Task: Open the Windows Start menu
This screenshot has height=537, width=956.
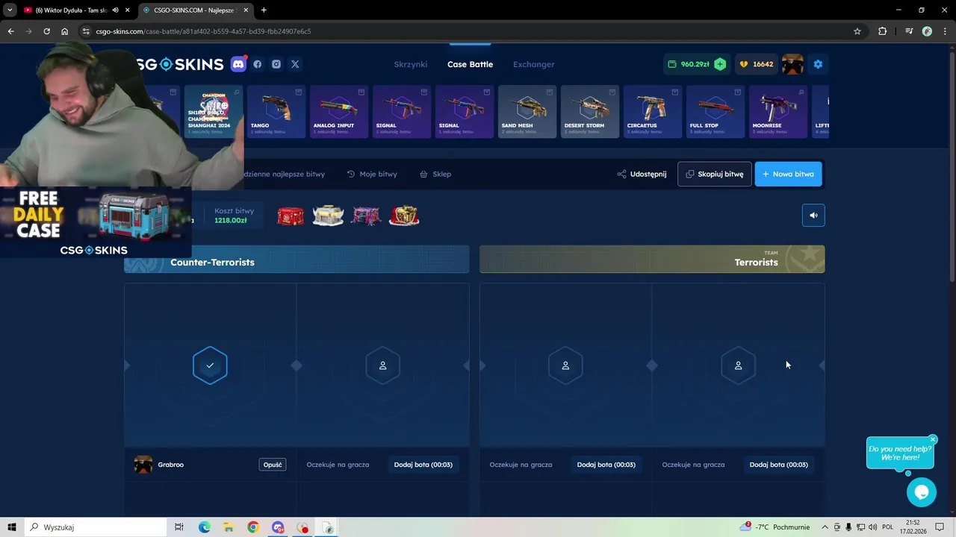Action: point(12,527)
